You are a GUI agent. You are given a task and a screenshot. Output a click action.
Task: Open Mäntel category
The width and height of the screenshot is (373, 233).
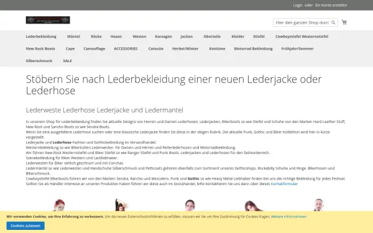[x=73, y=37]
